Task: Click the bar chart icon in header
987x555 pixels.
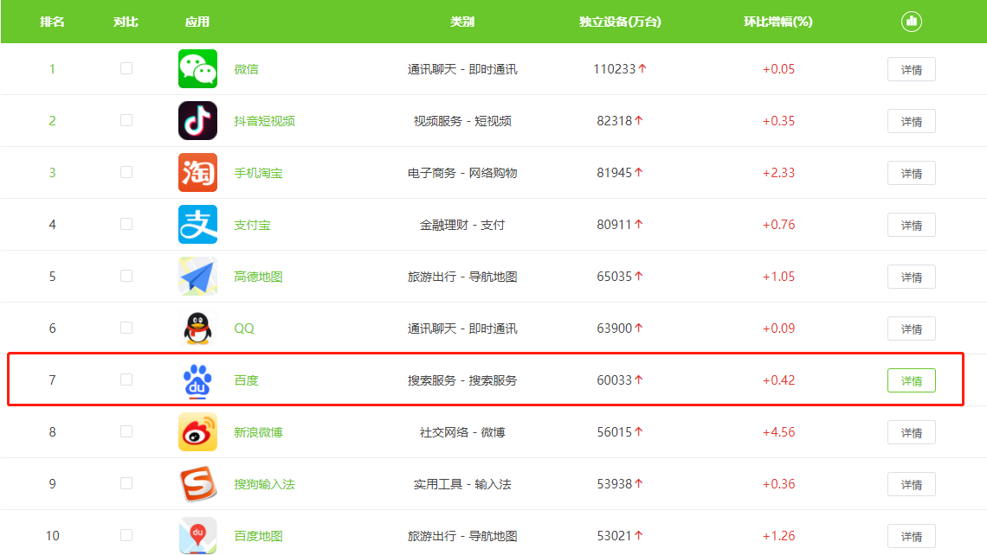Action: coord(911,22)
